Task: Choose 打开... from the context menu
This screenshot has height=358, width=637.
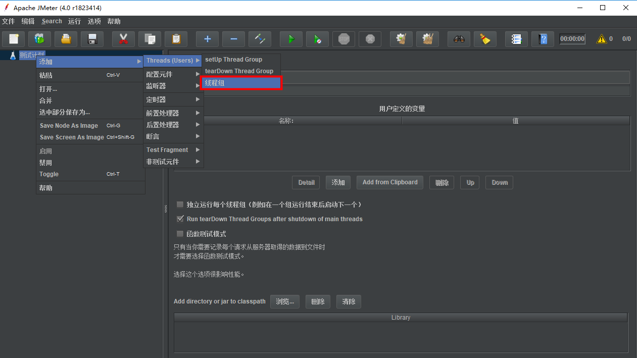Action: [90, 89]
